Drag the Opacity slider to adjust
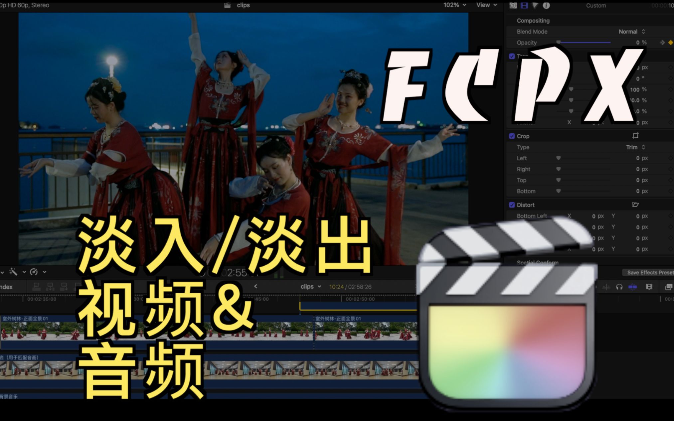Screen dimensions: 674x421 pyautogui.click(x=556, y=43)
